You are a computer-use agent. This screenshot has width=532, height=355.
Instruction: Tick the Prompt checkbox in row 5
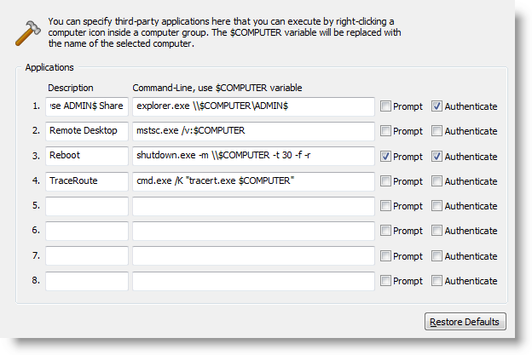(x=385, y=206)
